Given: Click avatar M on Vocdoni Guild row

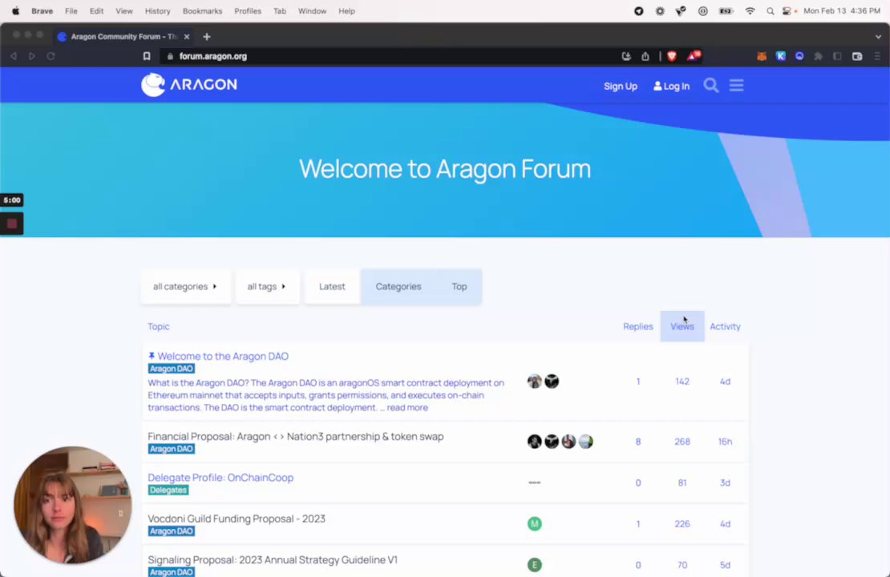Looking at the screenshot, I should pyautogui.click(x=534, y=523).
